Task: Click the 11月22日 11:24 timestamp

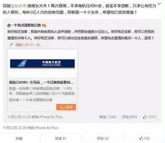Action: pos(19,117)
